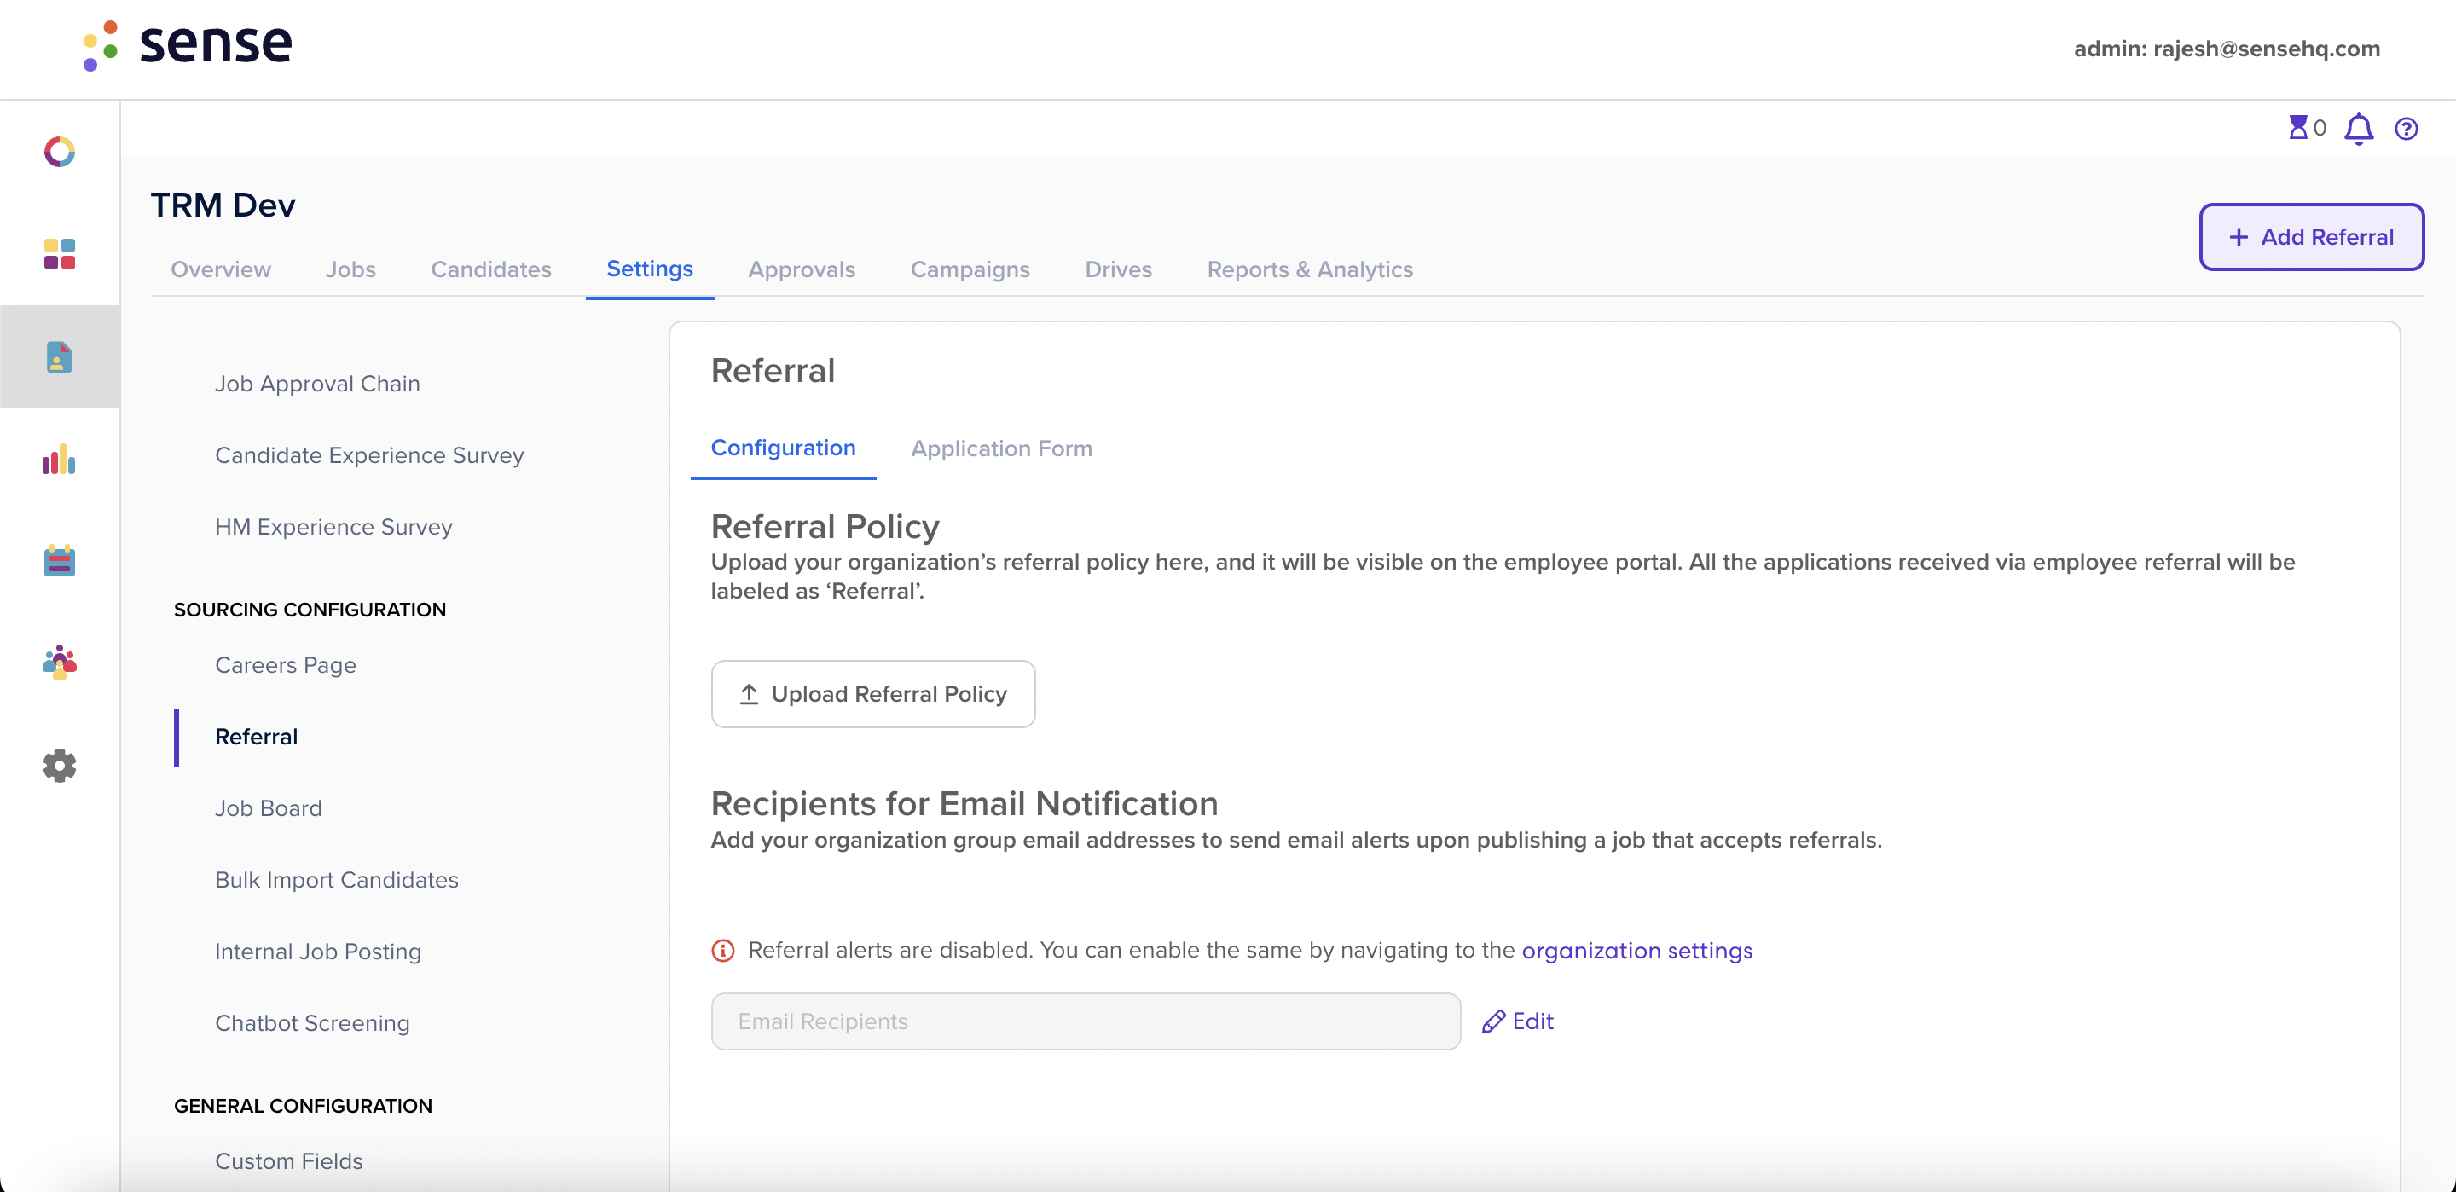This screenshot has height=1192, width=2456.
Task: Open the gear settings sidebar icon
Action: 59,766
